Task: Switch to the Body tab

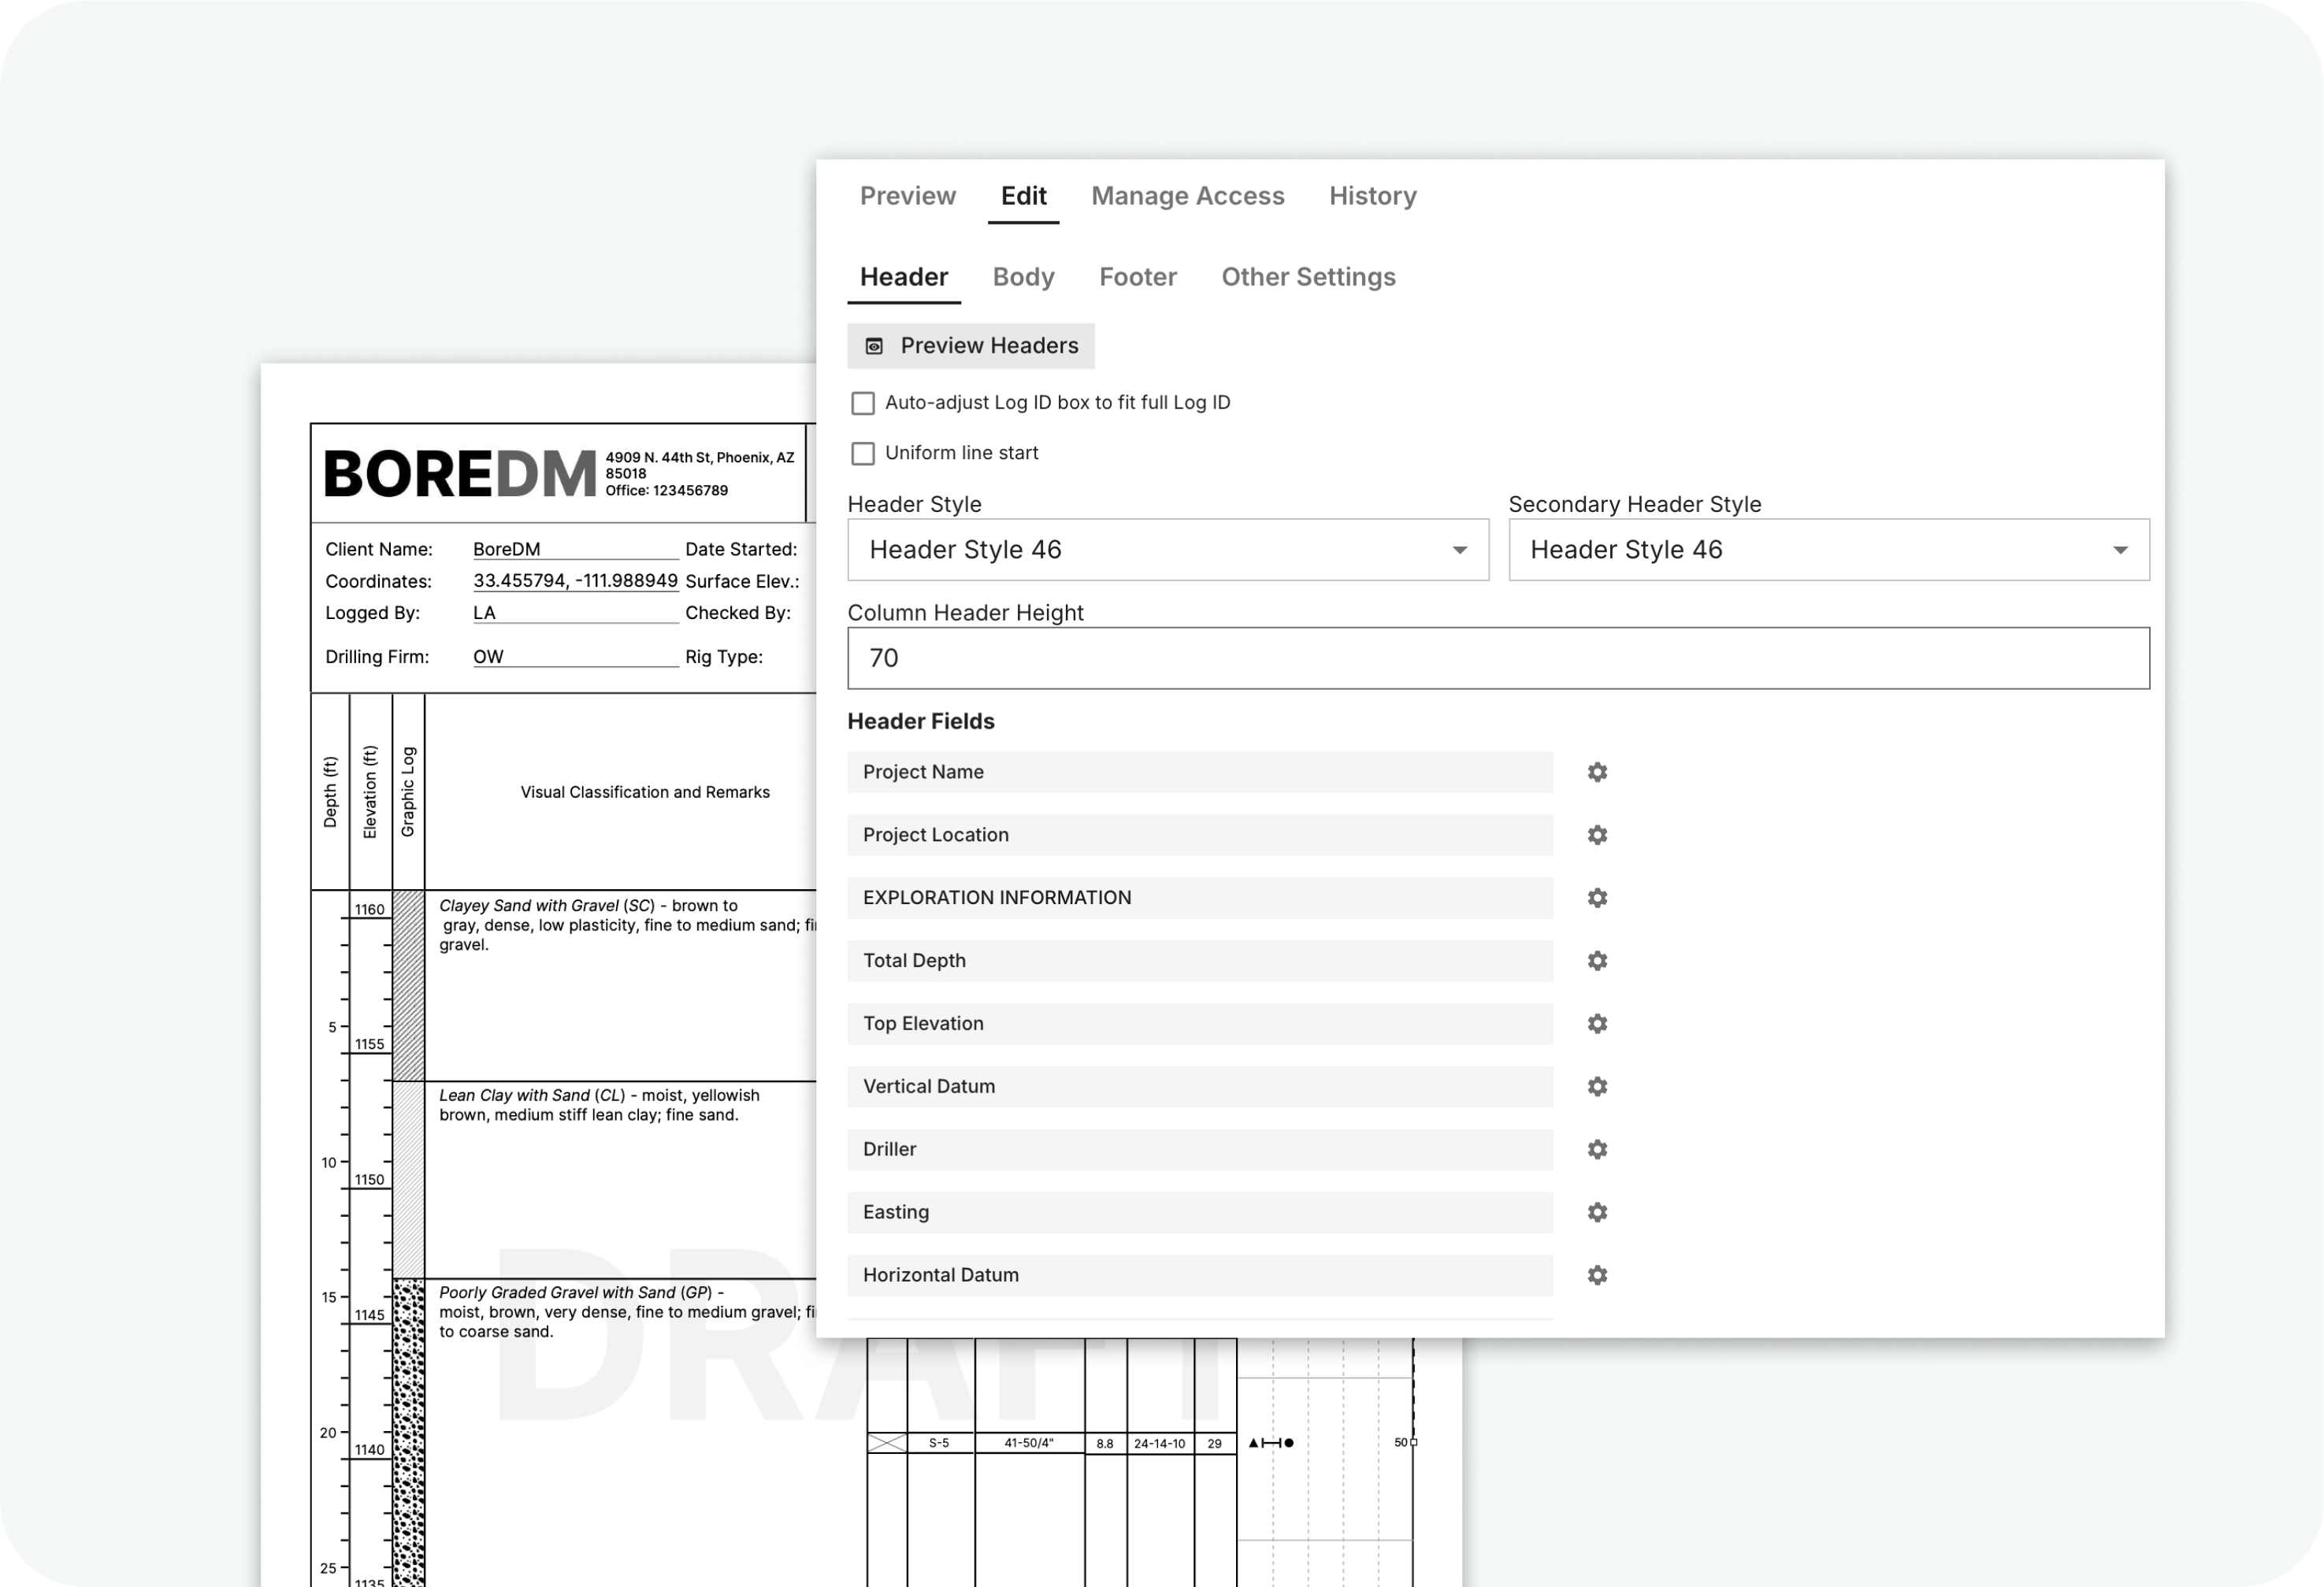Action: point(1023,277)
